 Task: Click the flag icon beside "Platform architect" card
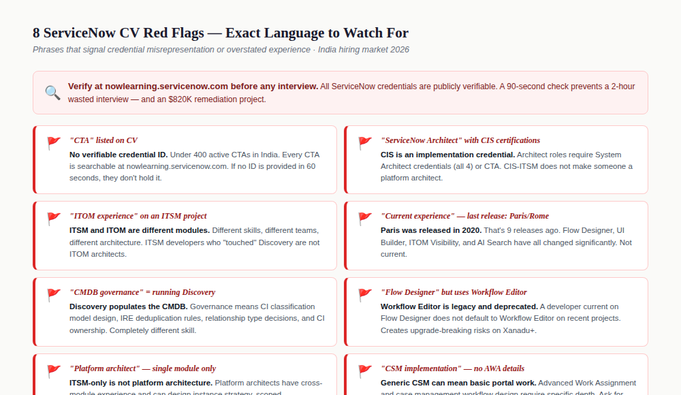(54, 371)
